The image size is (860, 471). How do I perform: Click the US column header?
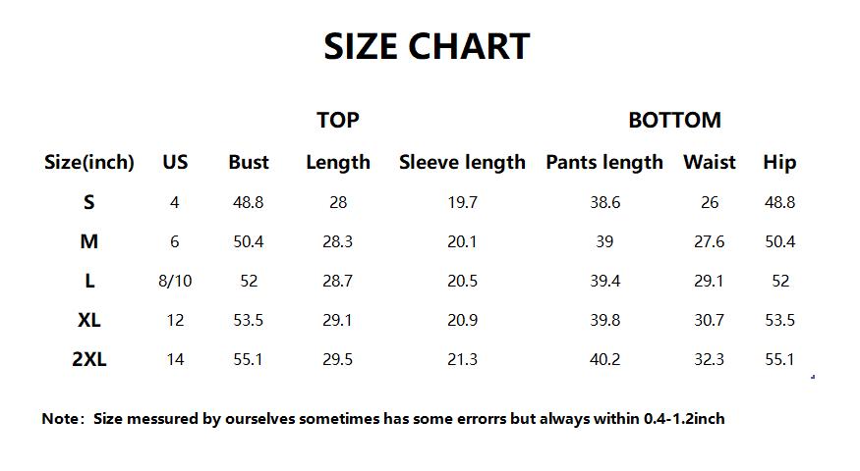coord(175,162)
